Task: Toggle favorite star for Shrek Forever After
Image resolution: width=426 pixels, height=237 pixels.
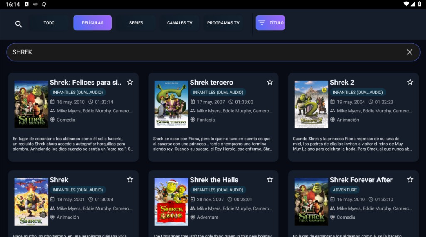Action: 410,179
